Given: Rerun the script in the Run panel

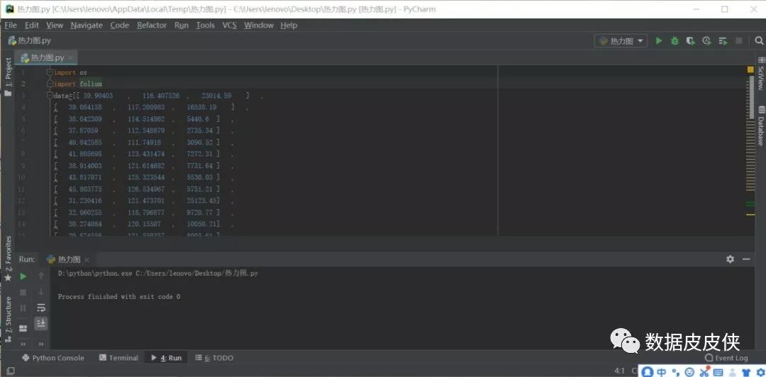Looking at the screenshot, I should [x=23, y=276].
